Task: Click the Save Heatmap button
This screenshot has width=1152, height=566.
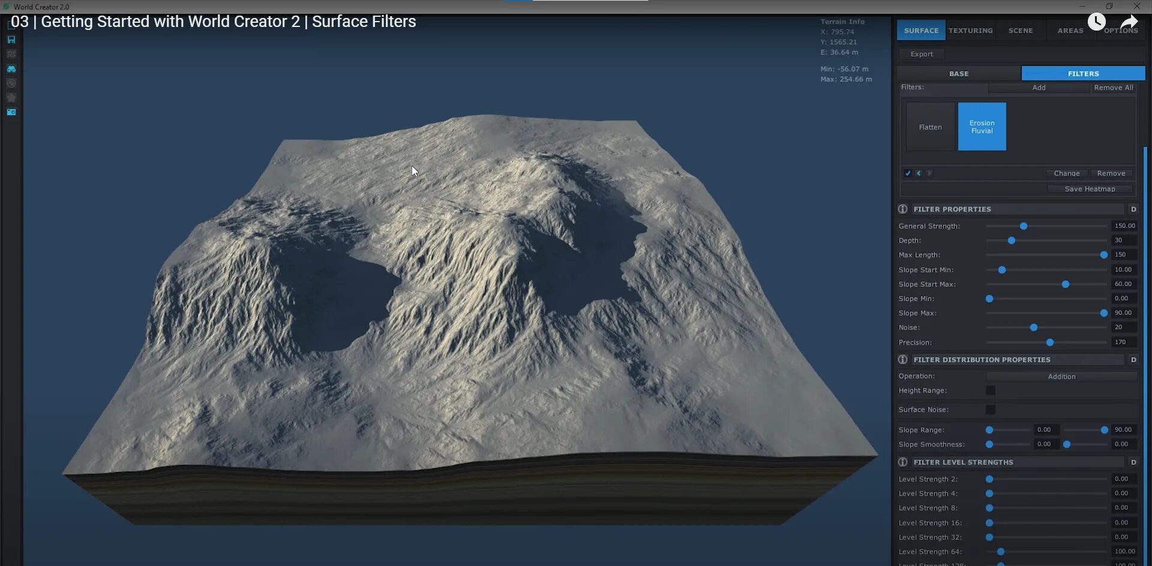Action: pos(1090,188)
